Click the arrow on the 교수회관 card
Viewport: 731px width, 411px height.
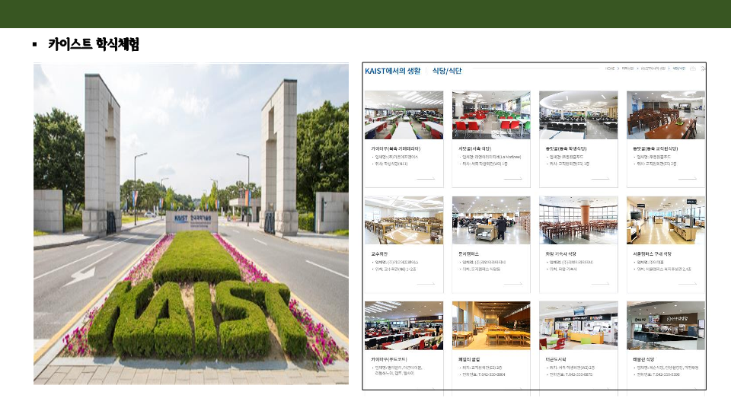[x=425, y=283]
